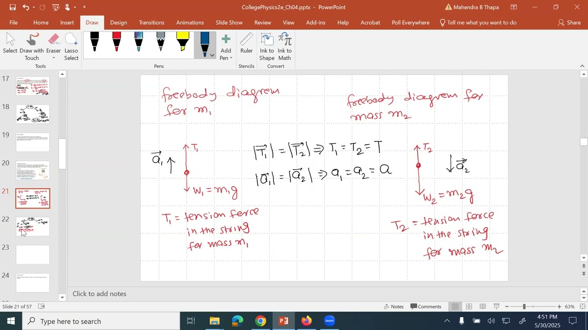Screen dimensions: 588x330
Task: Click to add notes field
Action: point(322,294)
